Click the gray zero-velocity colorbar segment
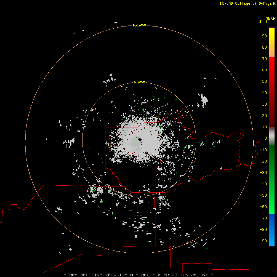Screen dimensions: 277x277 point(272,136)
